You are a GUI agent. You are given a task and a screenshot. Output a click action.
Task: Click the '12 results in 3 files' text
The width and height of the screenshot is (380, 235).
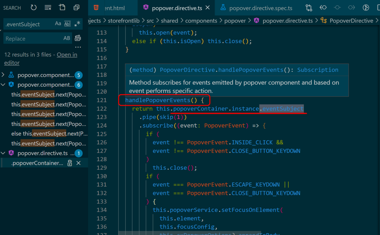28,55
